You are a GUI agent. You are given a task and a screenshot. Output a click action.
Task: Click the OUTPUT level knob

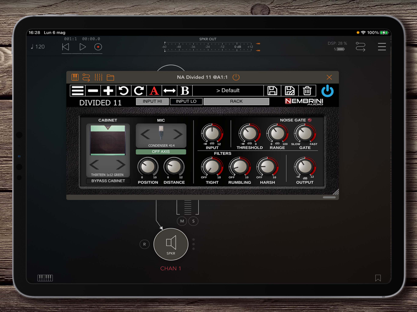click(305, 167)
